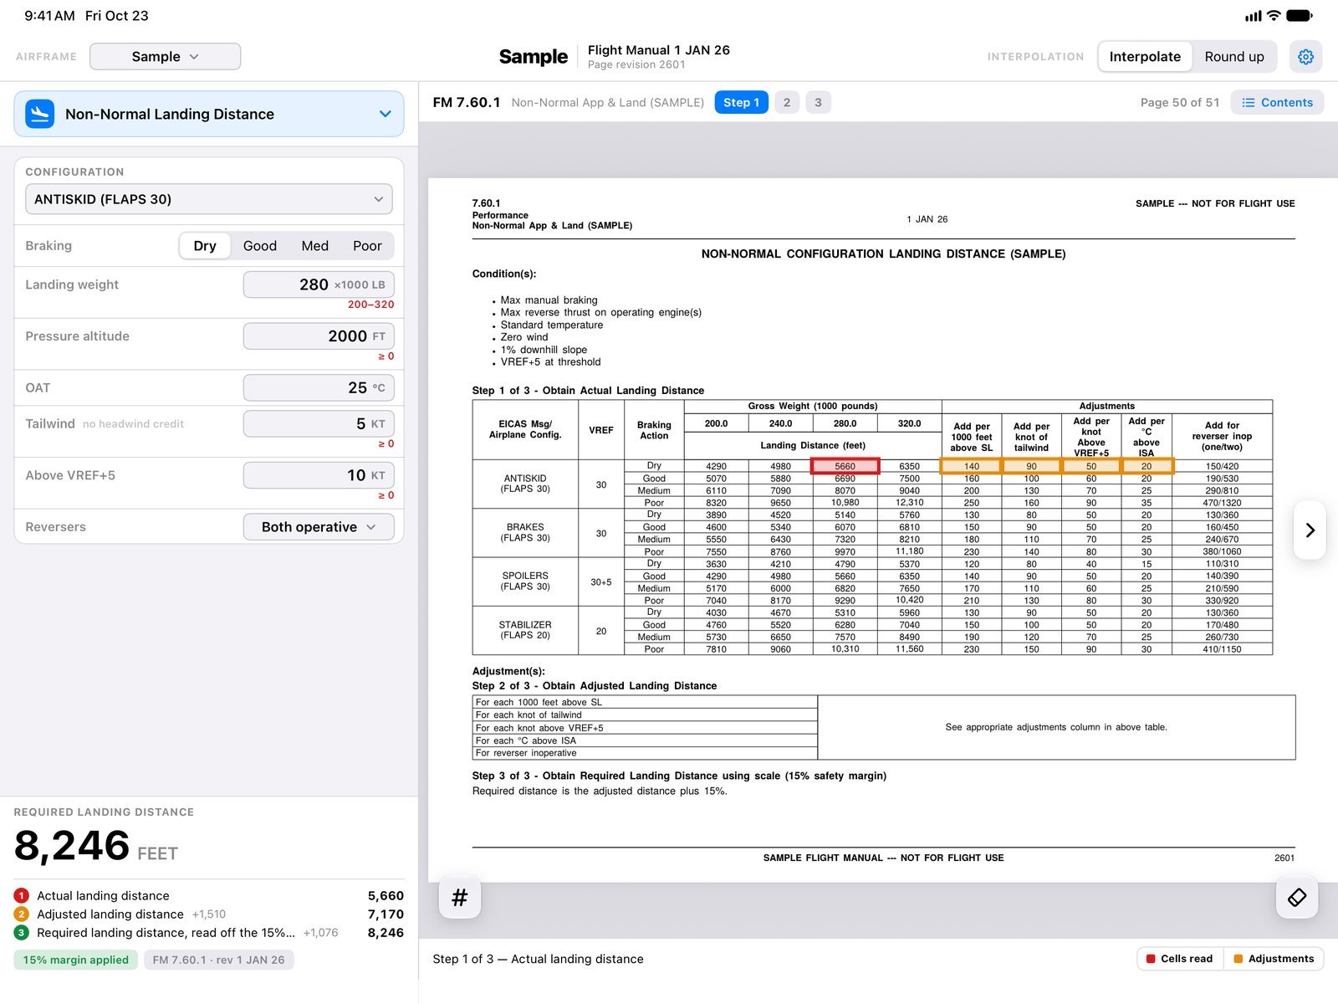1338x1004 pixels.
Task: Open ANTISKID (FLAPS 30) configuration dropdown
Action: [209, 199]
